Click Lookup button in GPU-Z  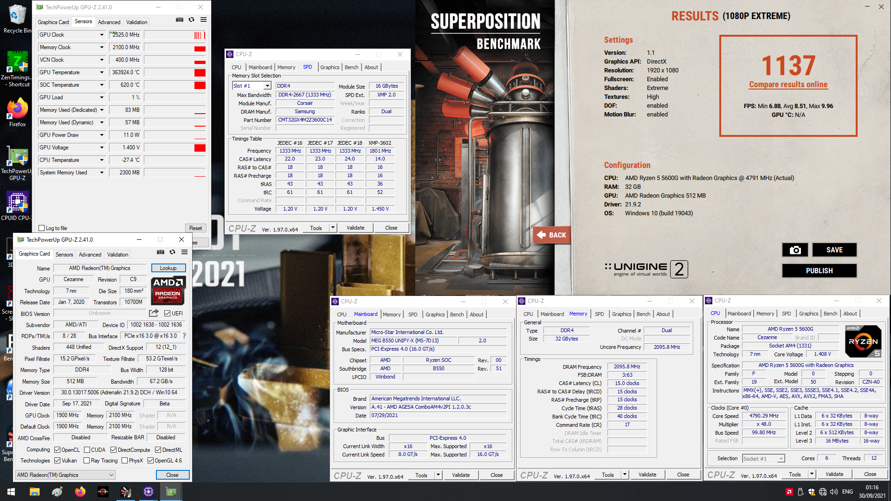pos(168,268)
